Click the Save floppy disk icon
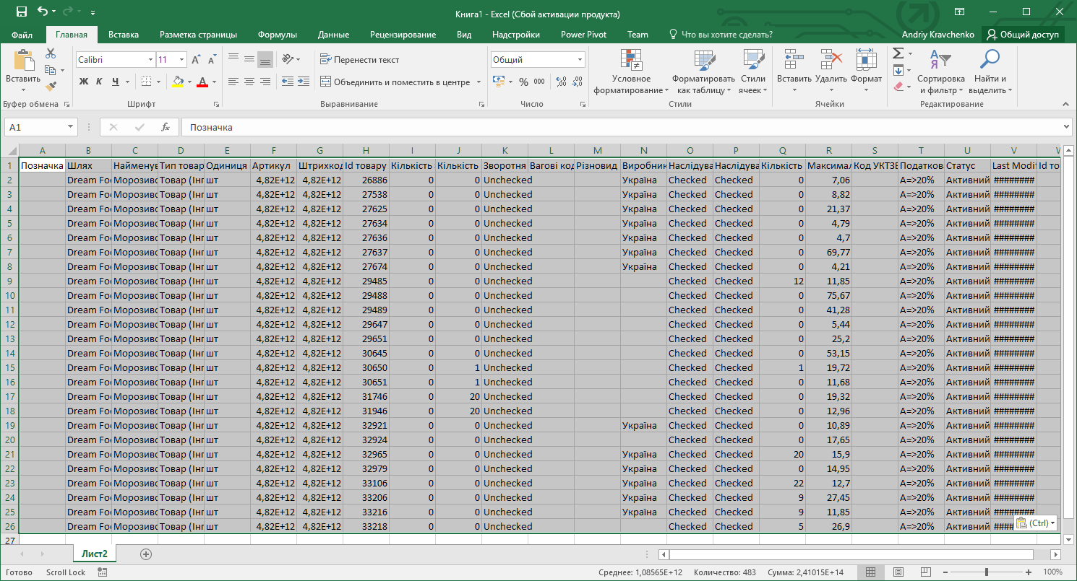This screenshot has width=1077, height=581. point(21,12)
